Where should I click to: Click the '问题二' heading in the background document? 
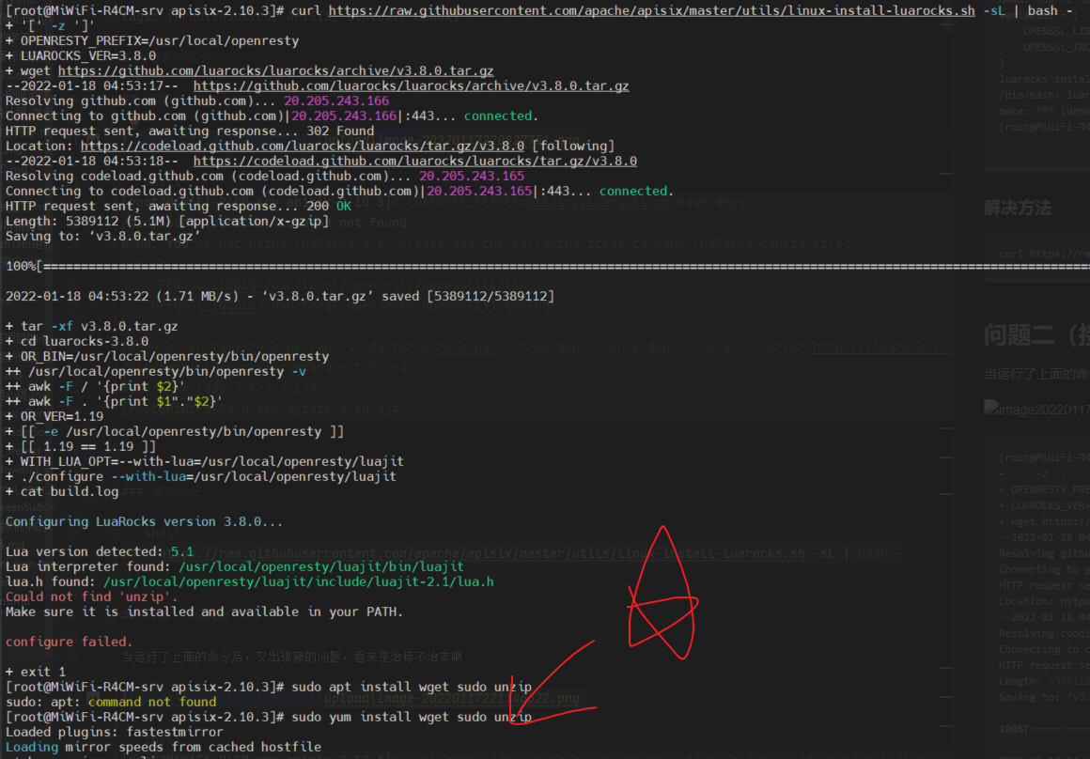pyautogui.click(x=1019, y=335)
